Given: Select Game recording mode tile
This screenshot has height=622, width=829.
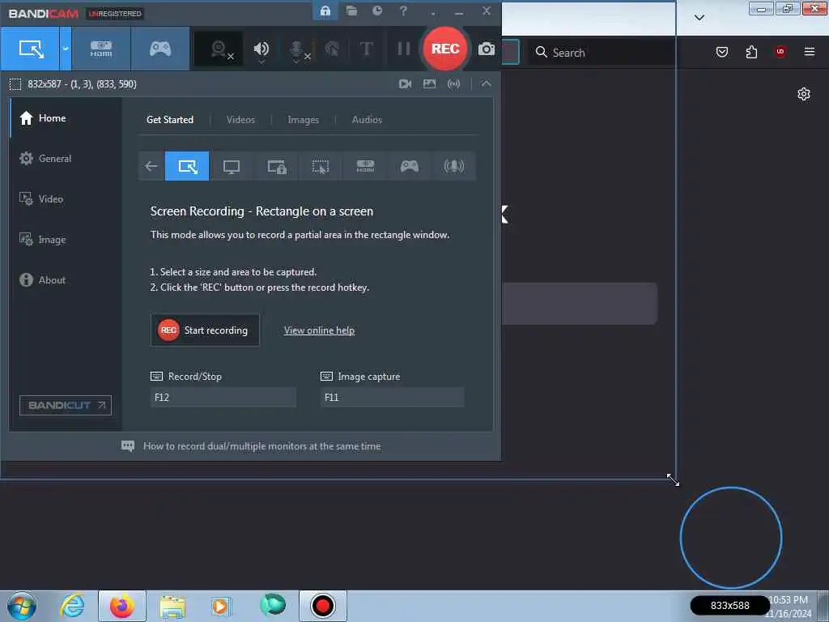Looking at the screenshot, I should (x=409, y=166).
